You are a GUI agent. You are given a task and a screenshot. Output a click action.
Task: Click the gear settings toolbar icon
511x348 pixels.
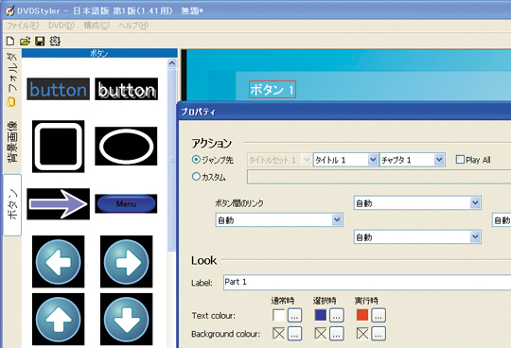55,41
